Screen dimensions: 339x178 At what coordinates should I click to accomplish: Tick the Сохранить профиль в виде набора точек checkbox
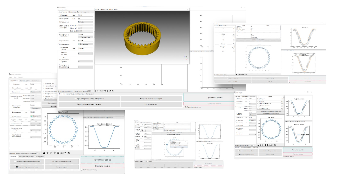point(15,161)
